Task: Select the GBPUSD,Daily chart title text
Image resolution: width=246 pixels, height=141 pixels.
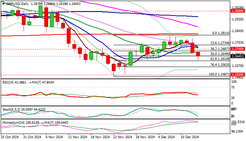Action: click(18, 4)
